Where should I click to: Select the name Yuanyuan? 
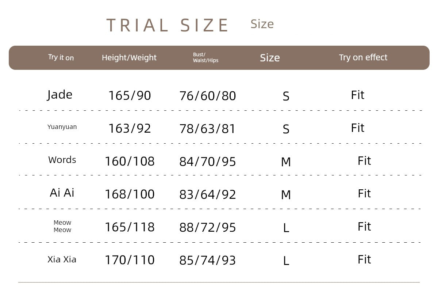62,127
